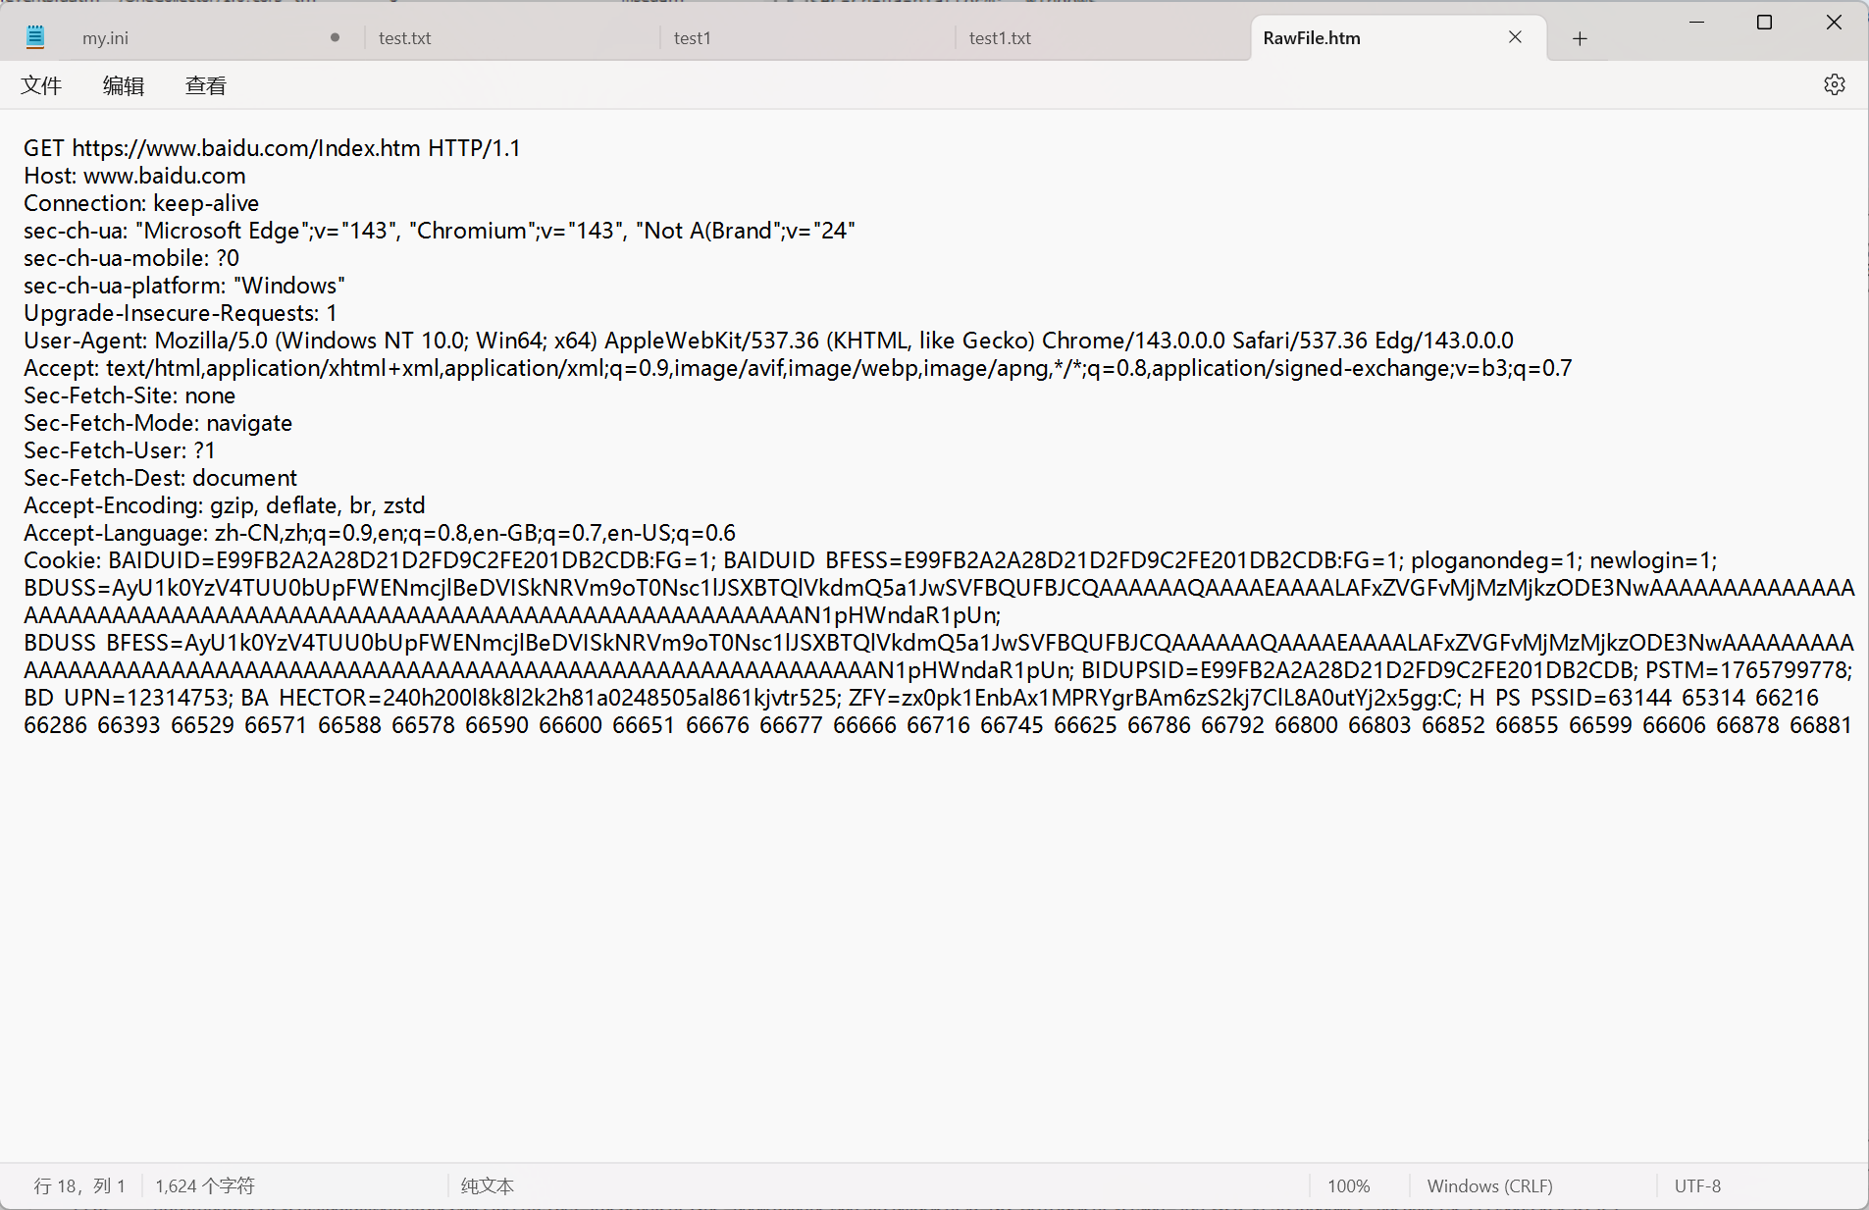
Task: Click the Accept-Language: zh-CN line
Action: (x=380, y=533)
